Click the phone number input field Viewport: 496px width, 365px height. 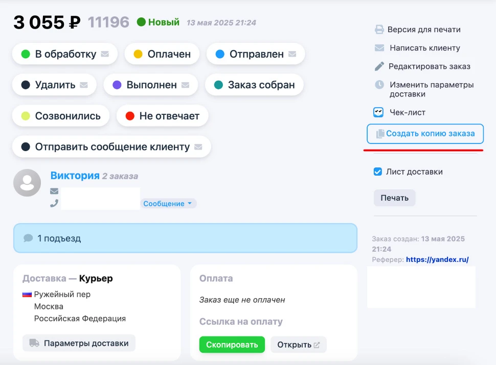pyautogui.click(x=100, y=199)
